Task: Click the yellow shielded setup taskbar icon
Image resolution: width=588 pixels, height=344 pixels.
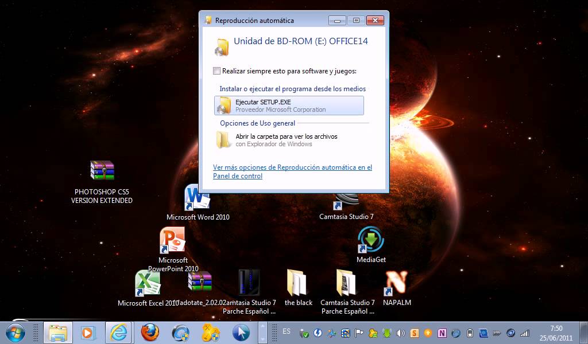Action: point(211,333)
